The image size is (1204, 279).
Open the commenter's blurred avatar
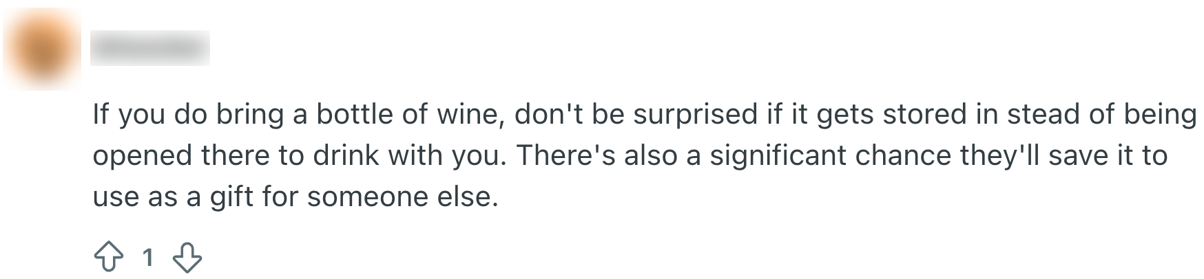[x=41, y=49]
